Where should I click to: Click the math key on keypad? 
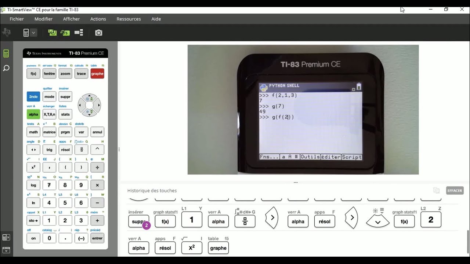point(33,132)
